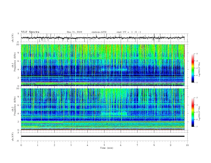Select the 'Time (min)' axis title
Viewport: 211px width, 163px height.
tap(107, 148)
